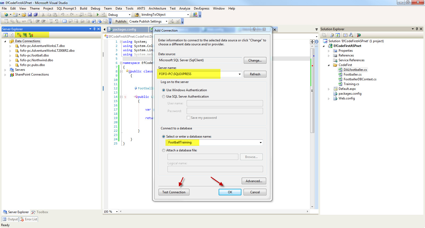Open the Debug configuration dropdown

tap(130, 15)
